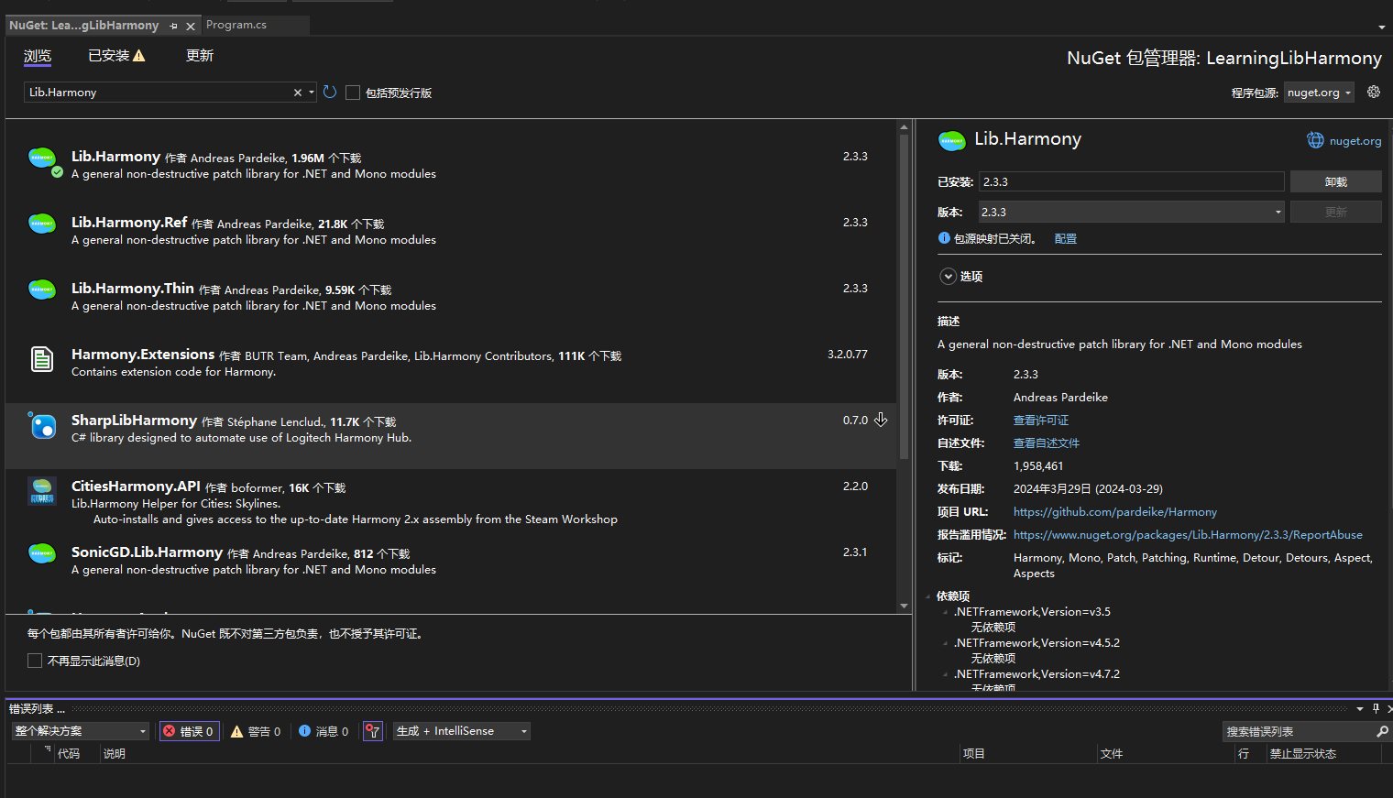Click the package list vertical scrollbar thumb
Screen dimensions: 1393x798
point(904,296)
